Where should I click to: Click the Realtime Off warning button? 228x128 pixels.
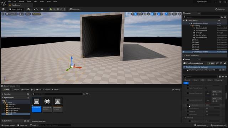pos(36,14)
